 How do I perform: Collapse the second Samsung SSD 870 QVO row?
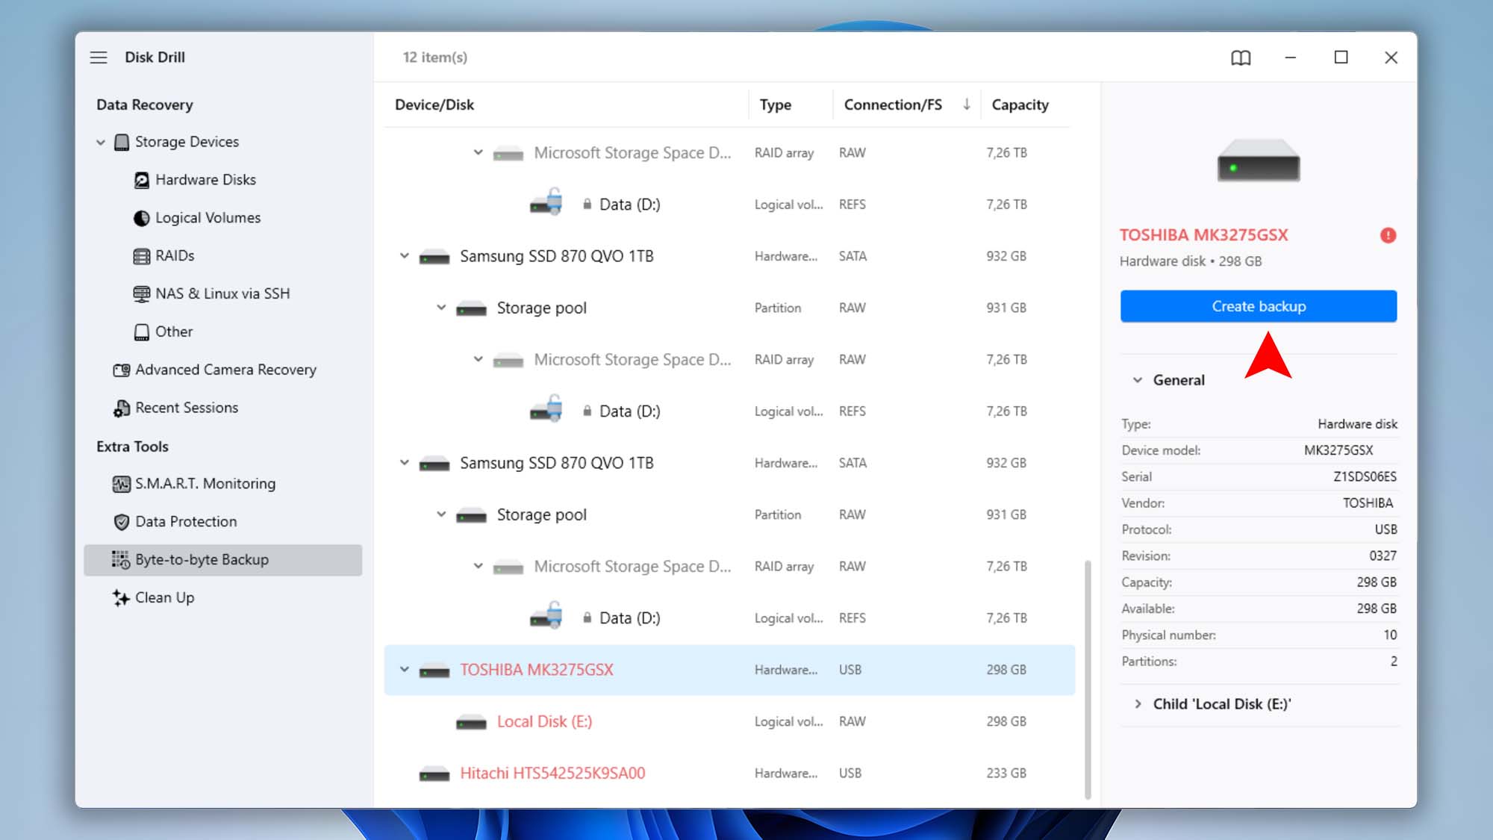coord(405,463)
